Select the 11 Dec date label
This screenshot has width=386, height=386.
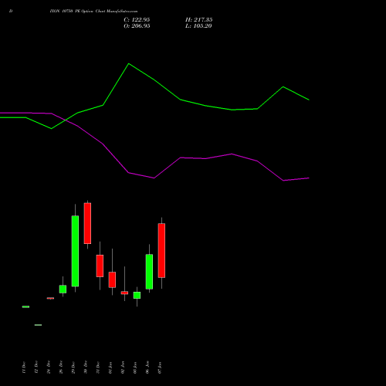24,367
